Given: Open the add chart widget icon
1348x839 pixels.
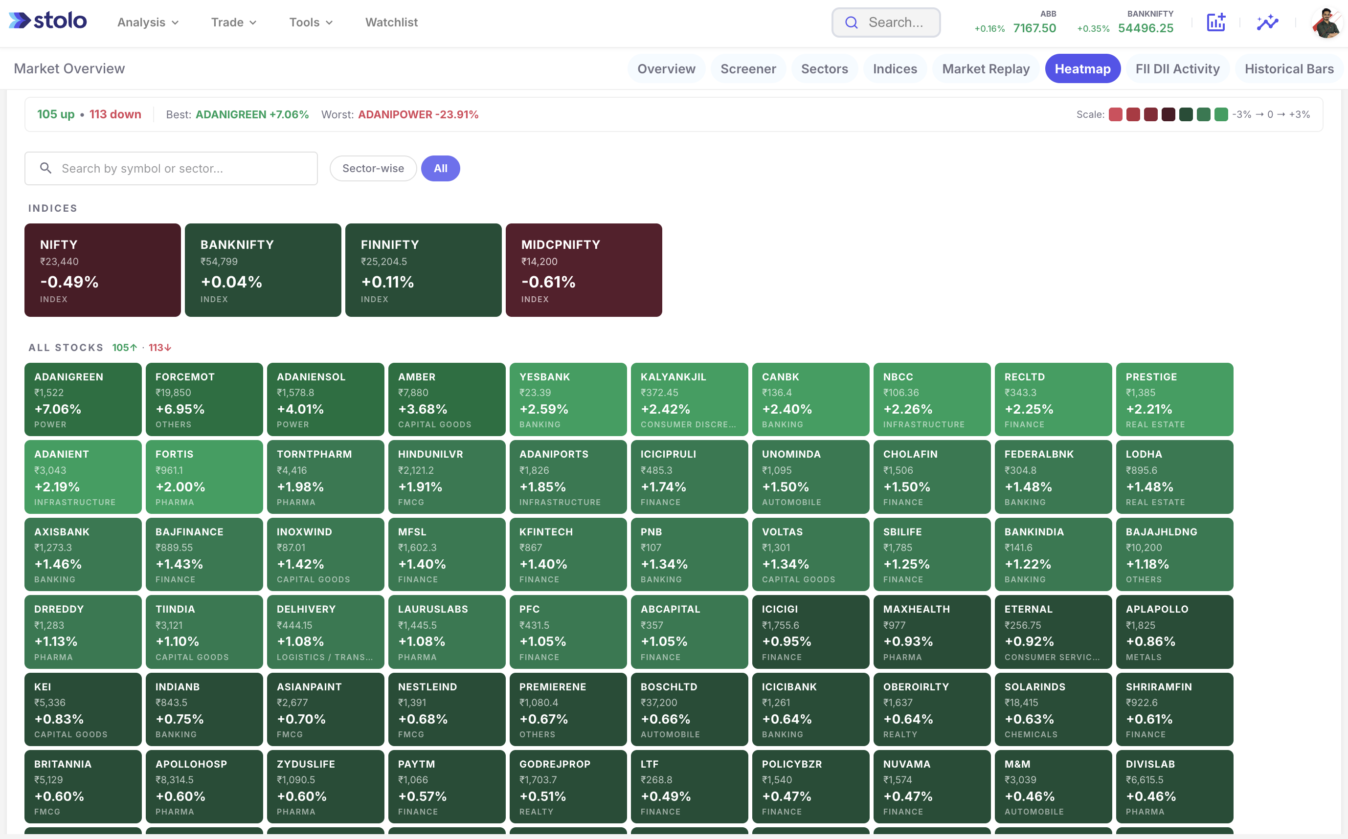Looking at the screenshot, I should [1216, 22].
